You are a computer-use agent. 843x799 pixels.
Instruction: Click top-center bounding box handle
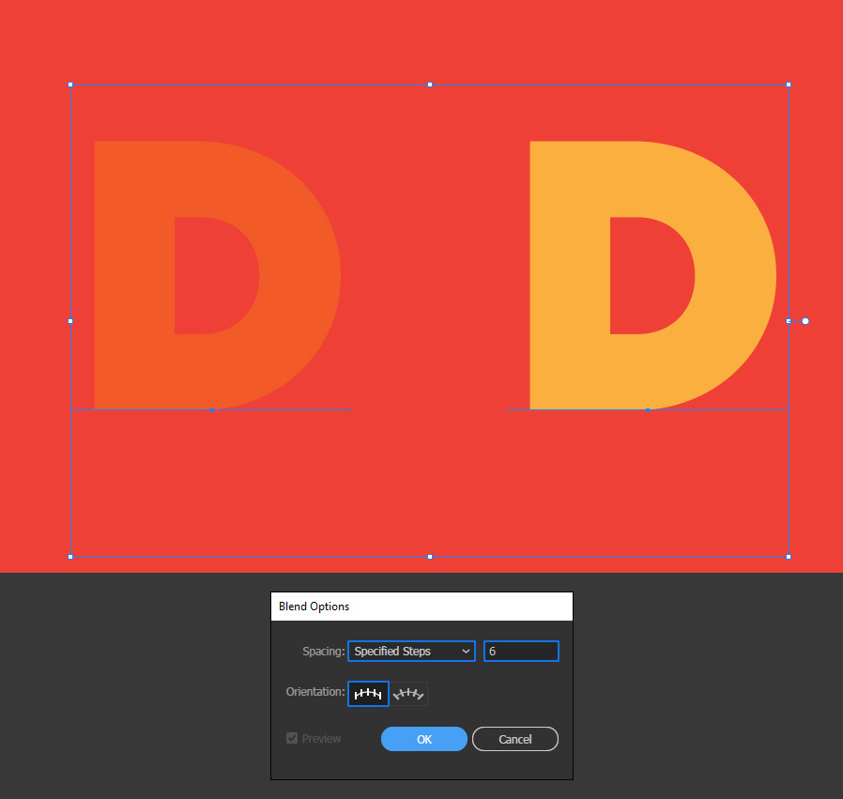pyautogui.click(x=430, y=85)
